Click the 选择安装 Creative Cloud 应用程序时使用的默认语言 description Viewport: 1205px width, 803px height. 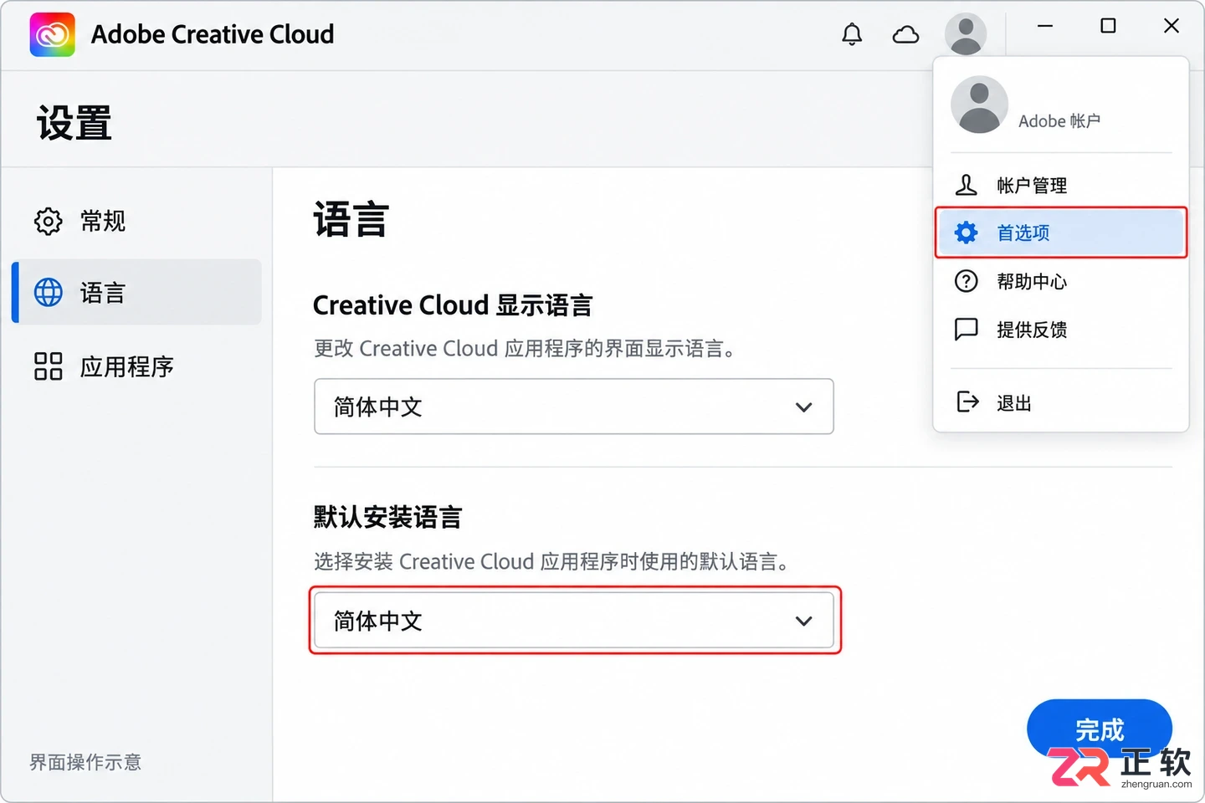(551, 561)
